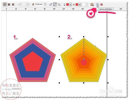Click the top-left selection handle

click(x=59, y=37)
